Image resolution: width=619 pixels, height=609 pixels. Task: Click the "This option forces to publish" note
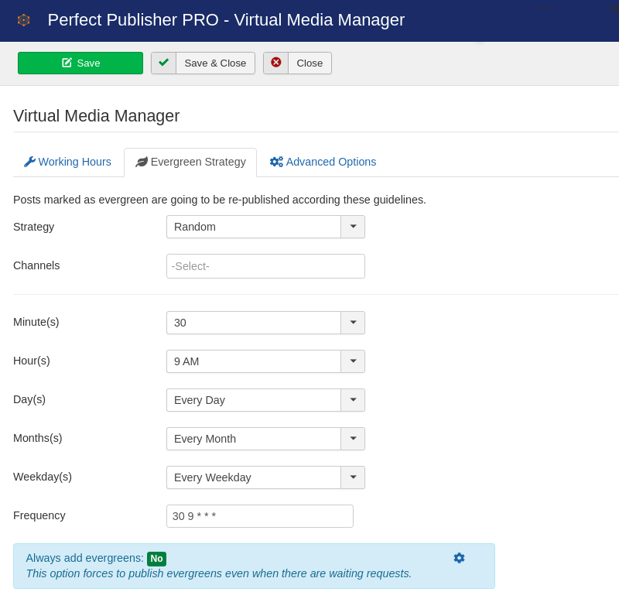point(219,573)
